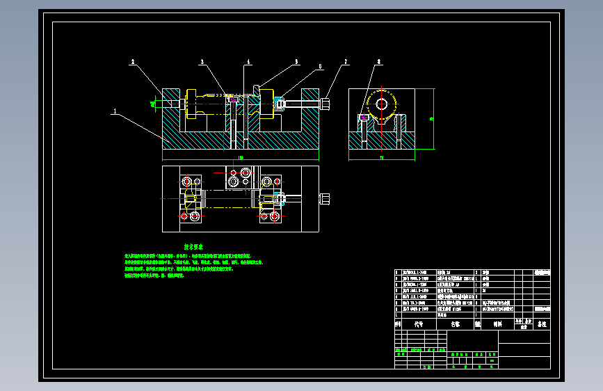Click the green 技术要求 heading

coord(193,247)
